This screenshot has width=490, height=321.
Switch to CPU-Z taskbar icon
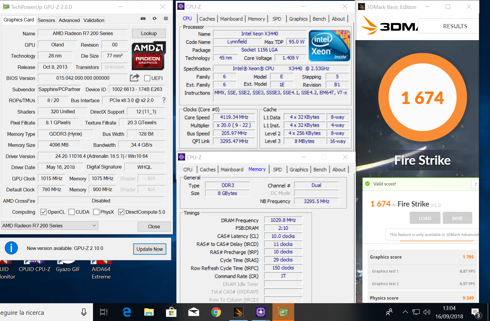(261, 312)
